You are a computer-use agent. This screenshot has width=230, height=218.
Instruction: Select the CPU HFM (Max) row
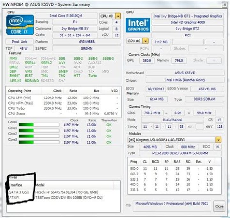click(63, 103)
